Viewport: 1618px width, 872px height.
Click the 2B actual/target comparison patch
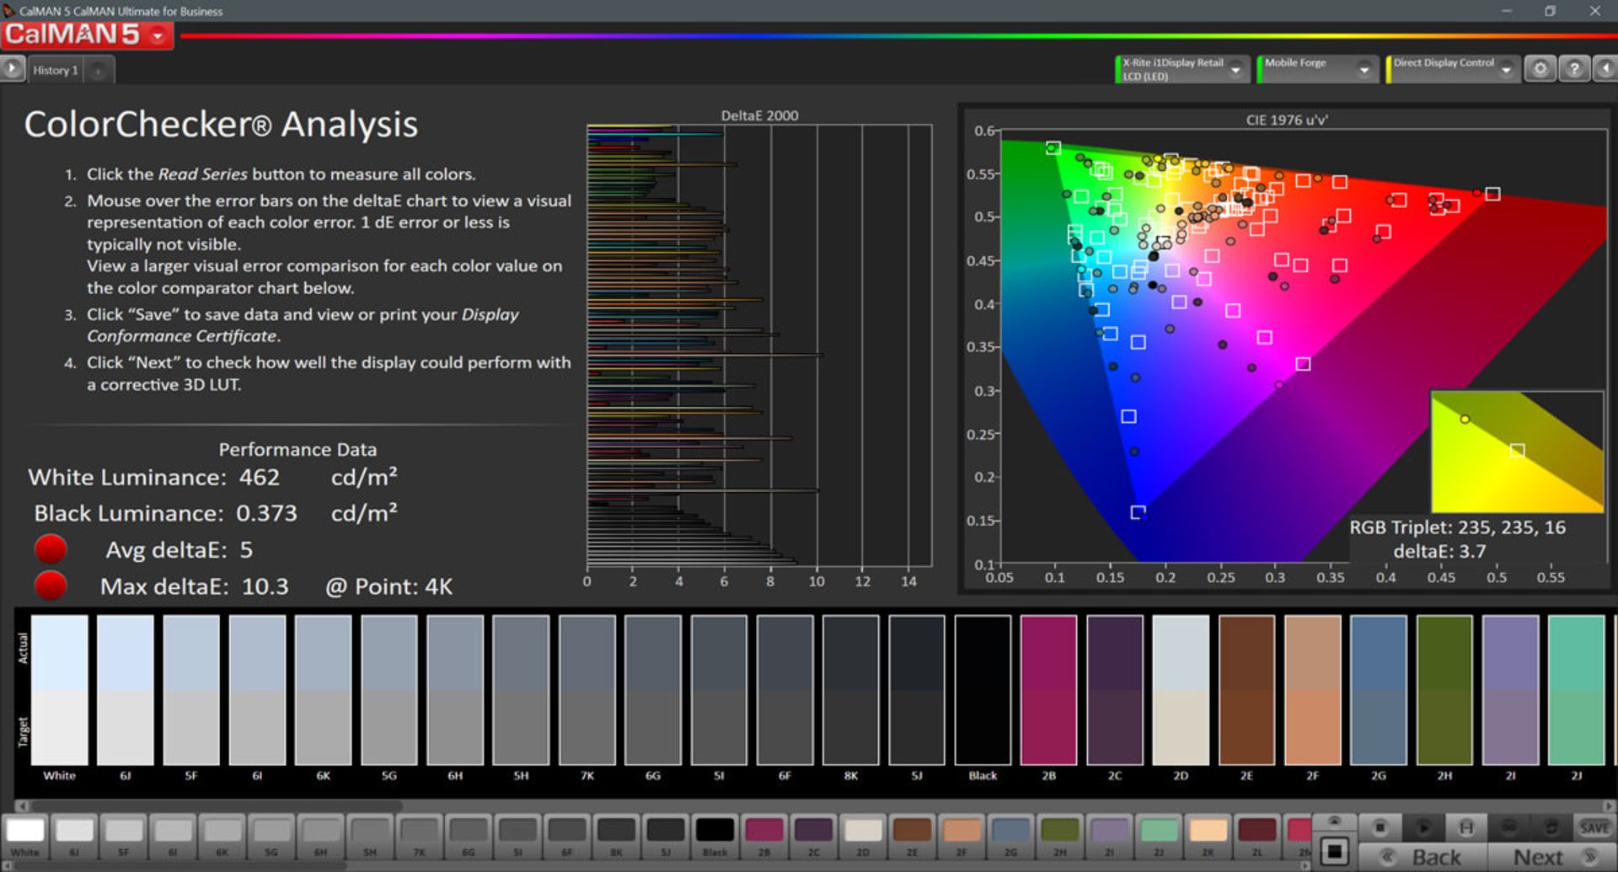pos(1048,690)
